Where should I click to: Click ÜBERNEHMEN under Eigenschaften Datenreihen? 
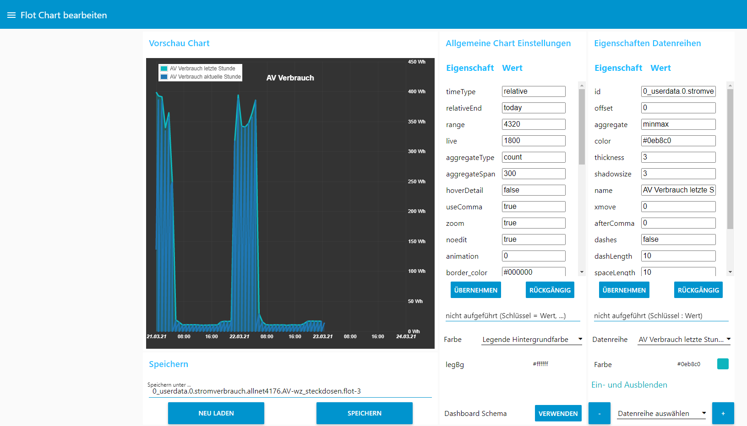624,290
